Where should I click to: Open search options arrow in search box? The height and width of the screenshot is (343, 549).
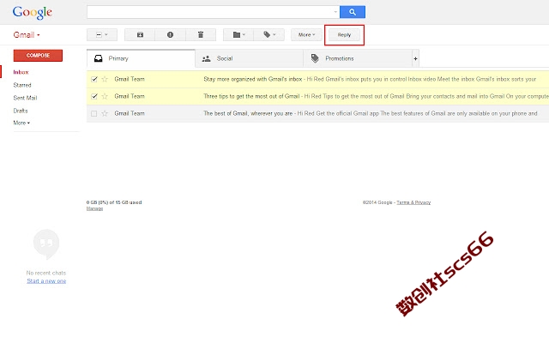(335, 12)
